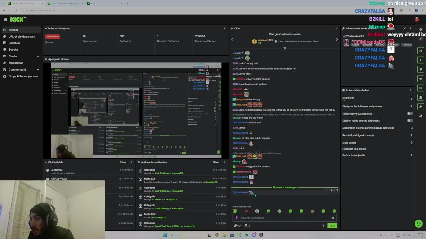Image resolution: width=426 pixels, height=239 pixels.
Task: Insert the red quick emote
Action: (246, 211)
